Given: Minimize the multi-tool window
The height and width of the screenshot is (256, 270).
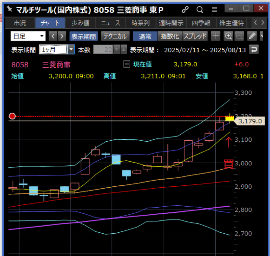Looking at the screenshot, I should point(232,8).
